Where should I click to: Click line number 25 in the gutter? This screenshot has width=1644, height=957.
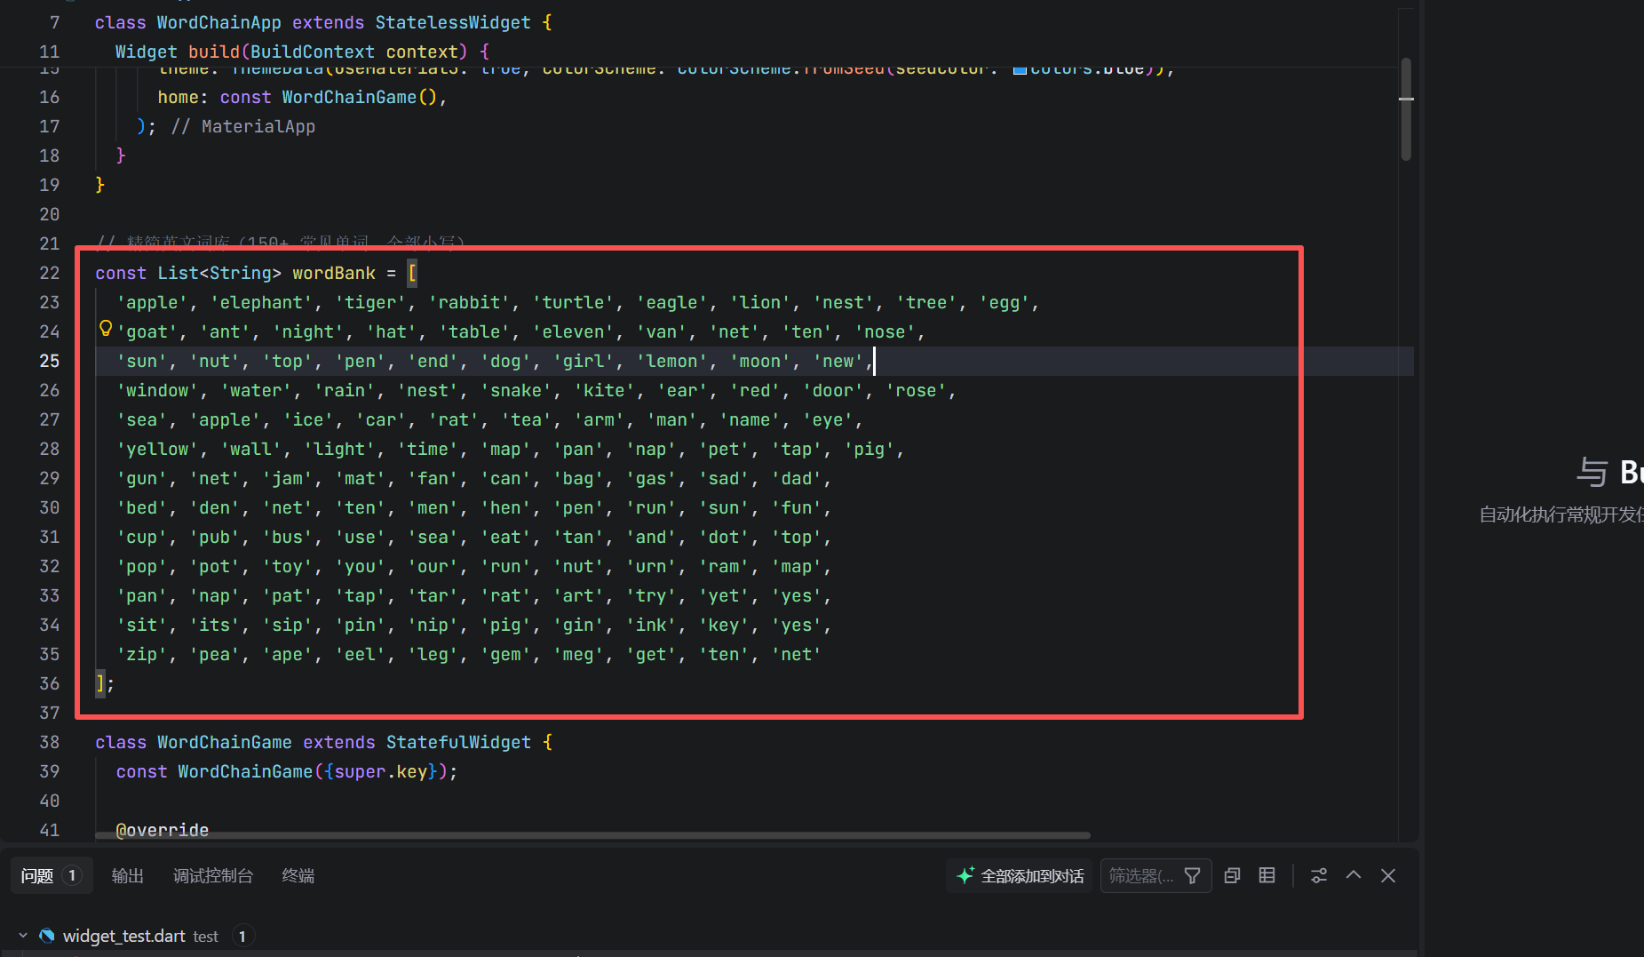click(x=50, y=361)
